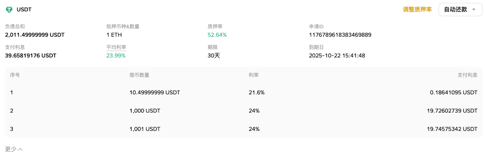Image resolution: width=485 pixels, height=159 pixels.
Task: Open the 自动还款 dropdown
Action: point(460,10)
